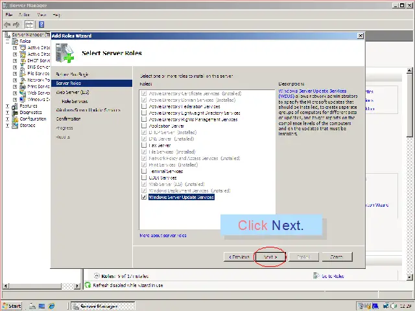415x311 pixels.
Task: Expand the Configuration tree node
Action: pyautogui.click(x=7, y=119)
